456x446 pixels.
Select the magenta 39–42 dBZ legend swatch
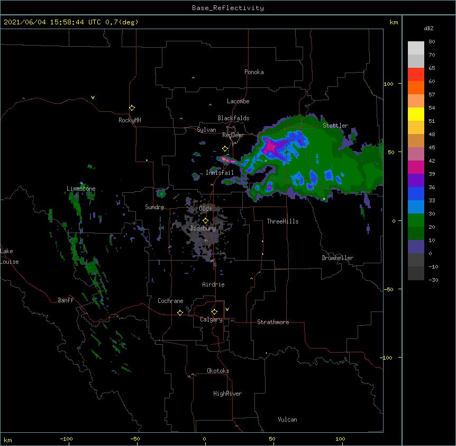(x=416, y=167)
